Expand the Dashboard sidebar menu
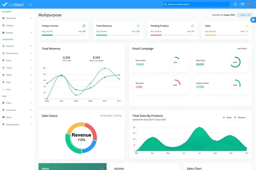 tap(17, 18)
